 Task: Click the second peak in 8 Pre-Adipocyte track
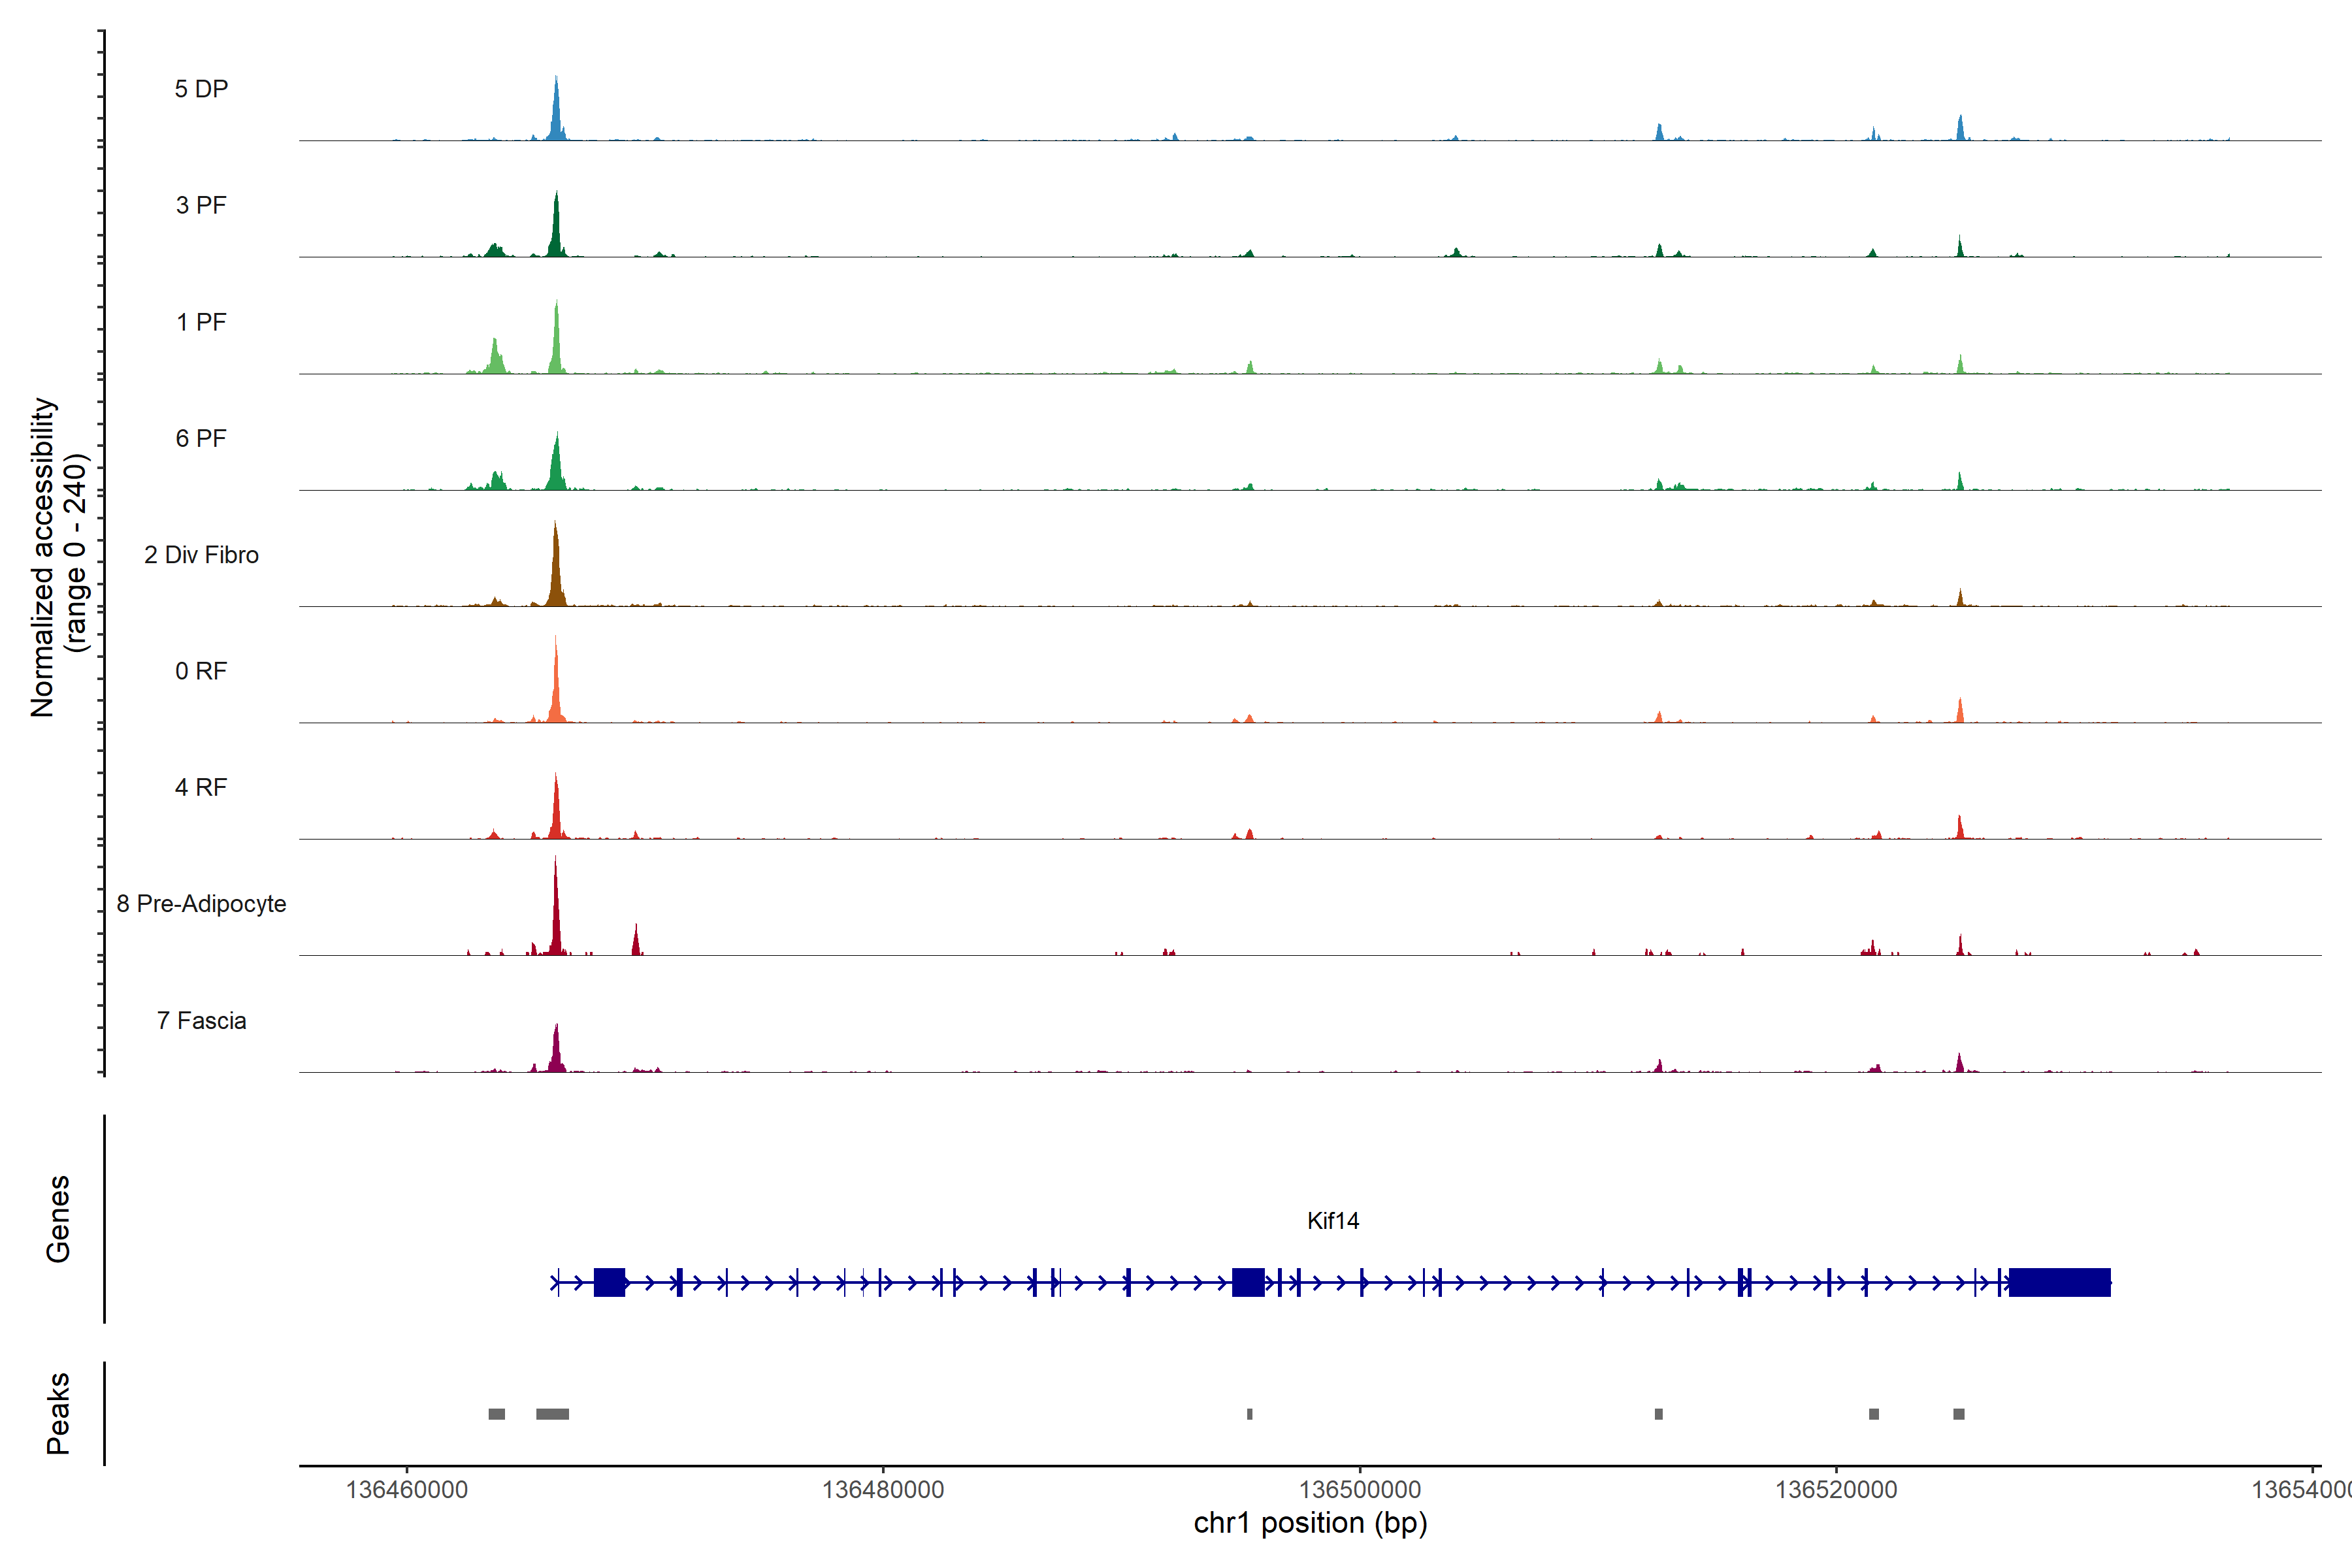(x=636, y=943)
